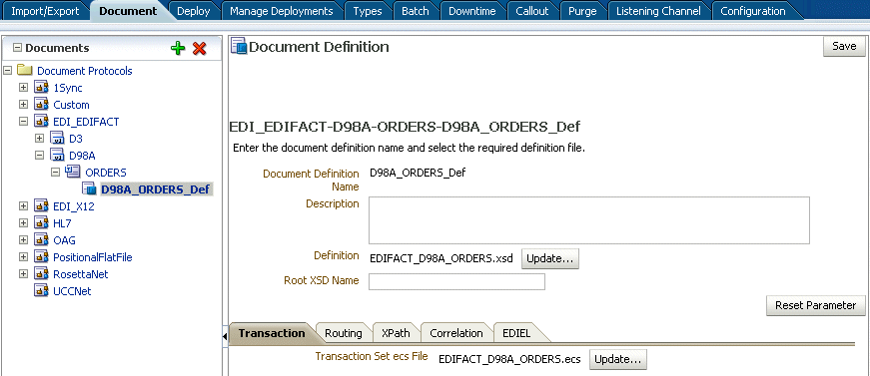Select the RosettaNet protocol icon
Screen dimensions: 870x376
click(x=42, y=274)
